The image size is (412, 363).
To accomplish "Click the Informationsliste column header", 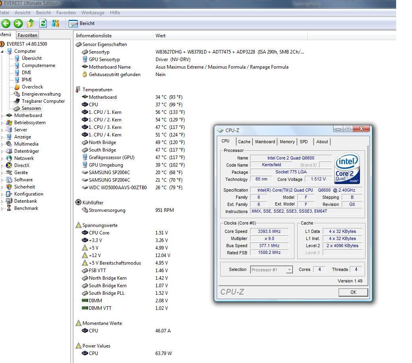I will pos(94,36).
